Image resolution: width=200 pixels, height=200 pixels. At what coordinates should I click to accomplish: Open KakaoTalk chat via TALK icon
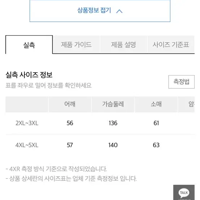click(x=184, y=192)
